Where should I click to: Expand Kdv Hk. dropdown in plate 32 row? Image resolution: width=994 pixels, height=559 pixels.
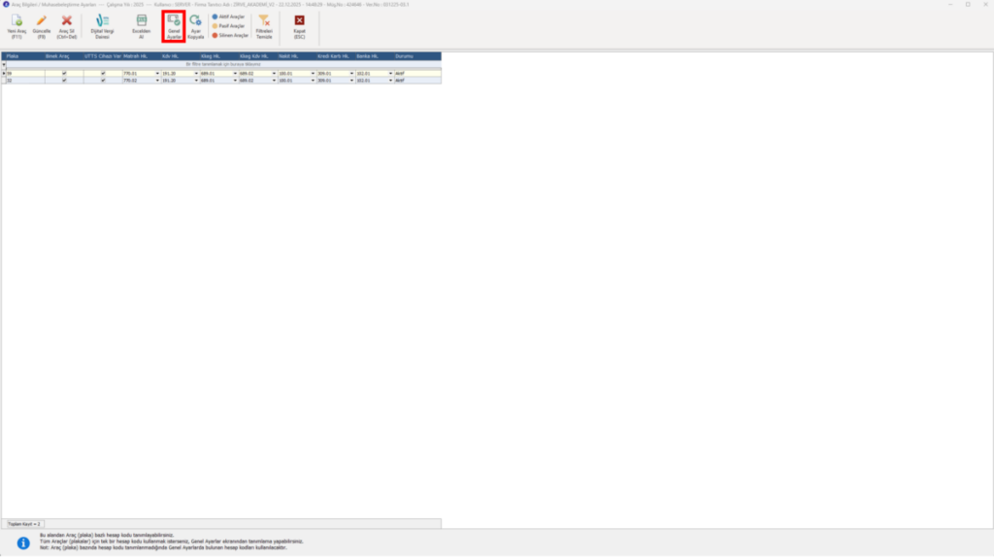point(196,81)
